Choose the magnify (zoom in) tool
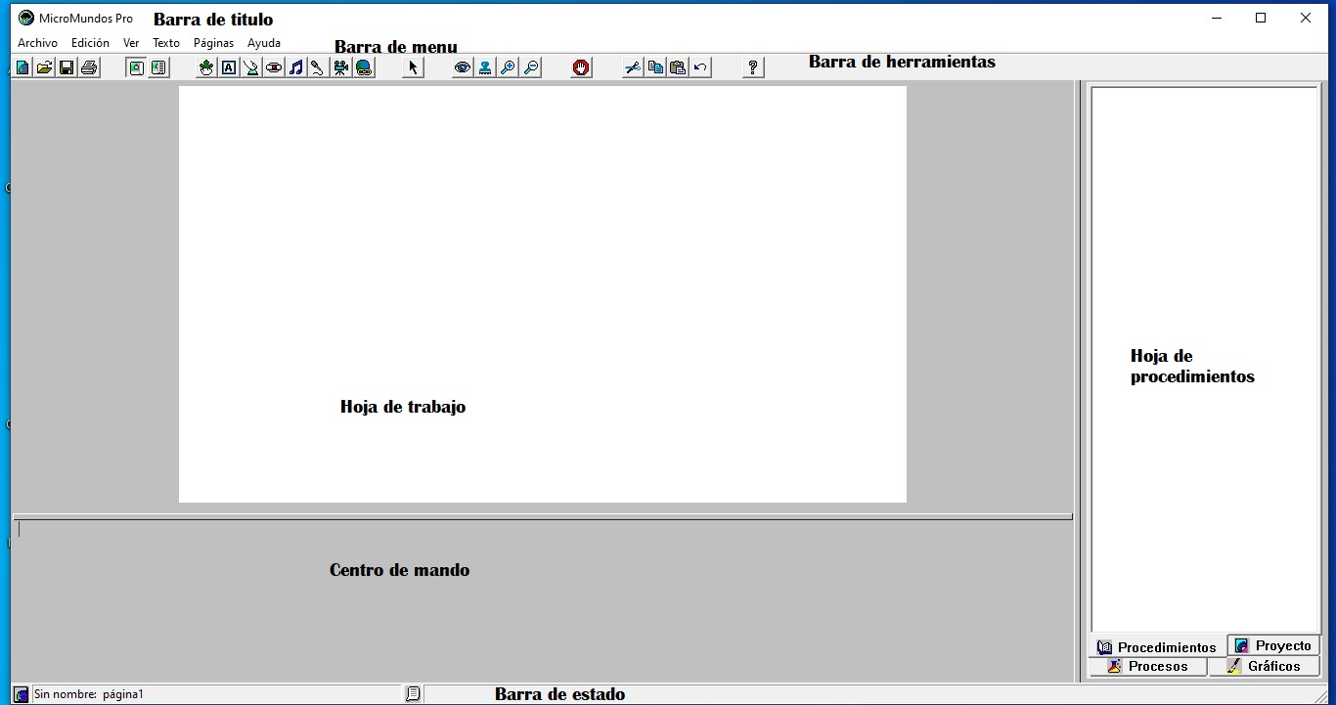Image resolution: width=1336 pixels, height=705 pixels. click(x=508, y=67)
